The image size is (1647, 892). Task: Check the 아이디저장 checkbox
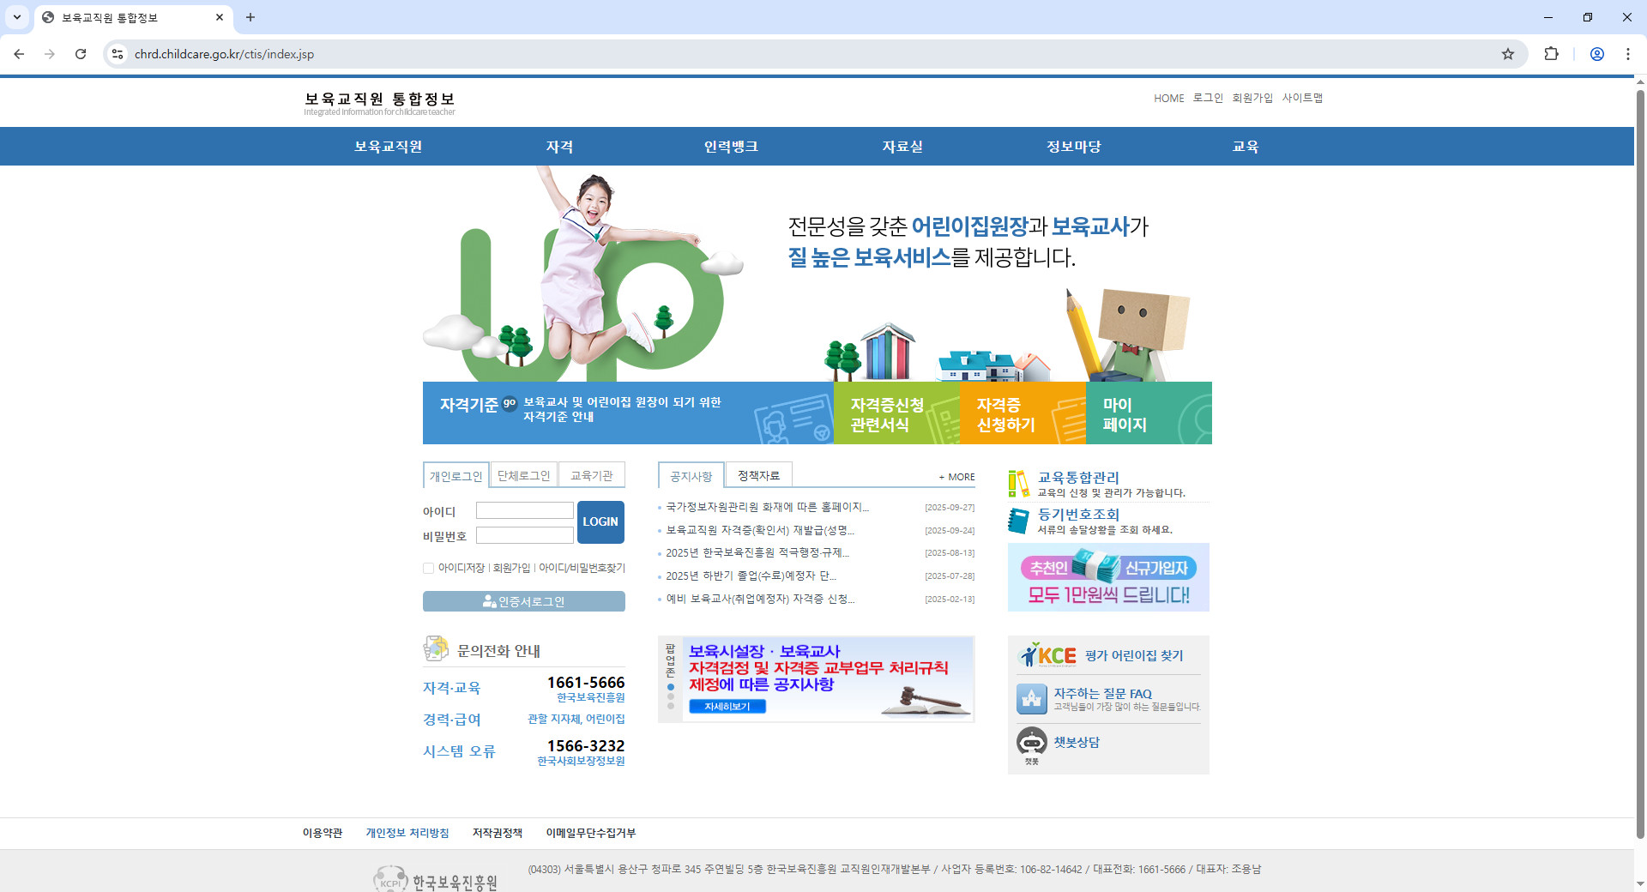tap(428, 568)
